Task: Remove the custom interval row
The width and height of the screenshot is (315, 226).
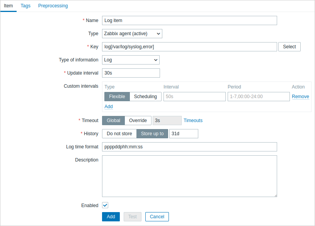Action: tap(300, 97)
